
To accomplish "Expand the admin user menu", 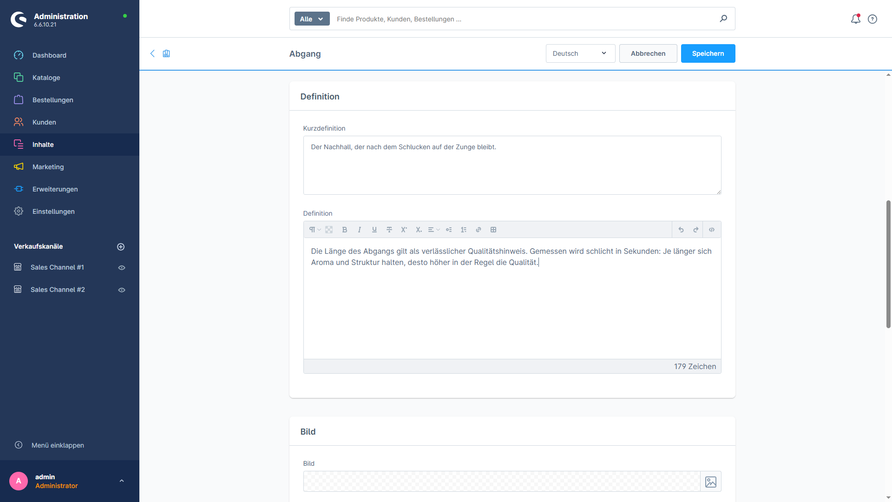I will point(122,481).
